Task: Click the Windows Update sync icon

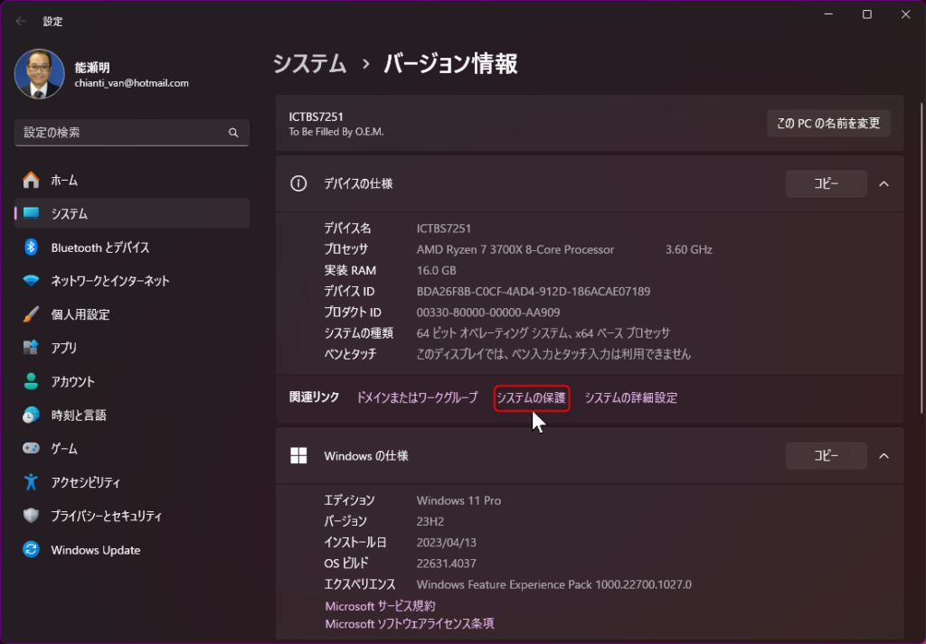Action: pos(31,550)
